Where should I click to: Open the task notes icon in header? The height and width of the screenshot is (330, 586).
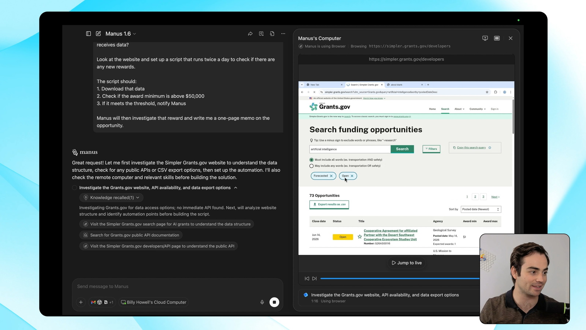pos(261,34)
